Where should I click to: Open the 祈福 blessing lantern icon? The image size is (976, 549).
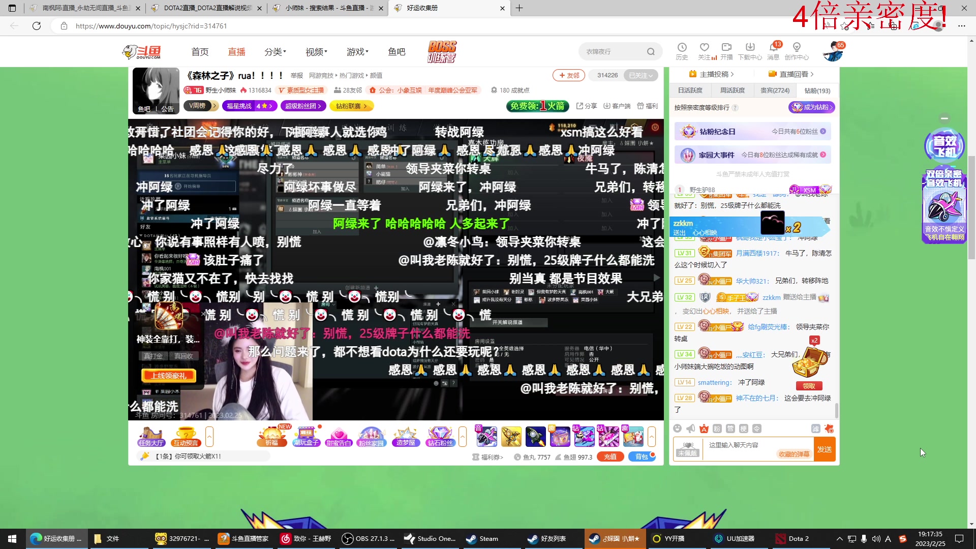pyautogui.click(x=272, y=437)
